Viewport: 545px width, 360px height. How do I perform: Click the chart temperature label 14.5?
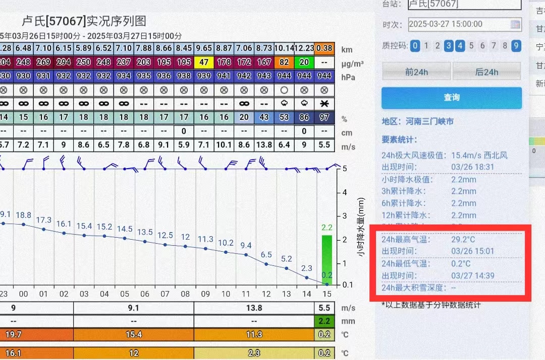pos(125,229)
